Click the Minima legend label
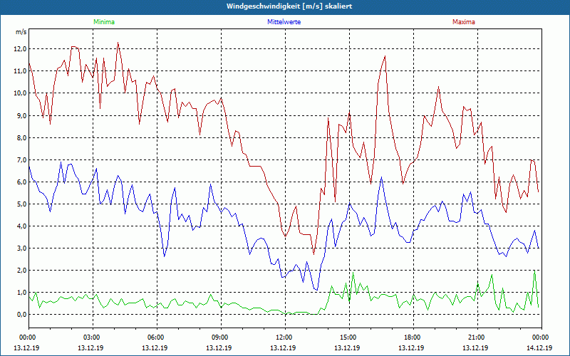This screenshot has height=356, width=570. pyautogui.click(x=104, y=22)
